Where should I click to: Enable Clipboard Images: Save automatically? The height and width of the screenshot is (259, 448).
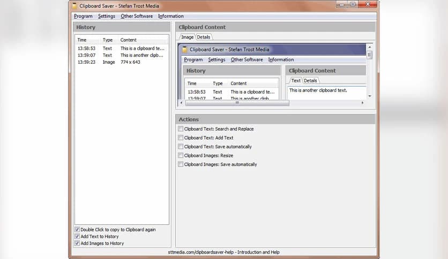pyautogui.click(x=181, y=164)
